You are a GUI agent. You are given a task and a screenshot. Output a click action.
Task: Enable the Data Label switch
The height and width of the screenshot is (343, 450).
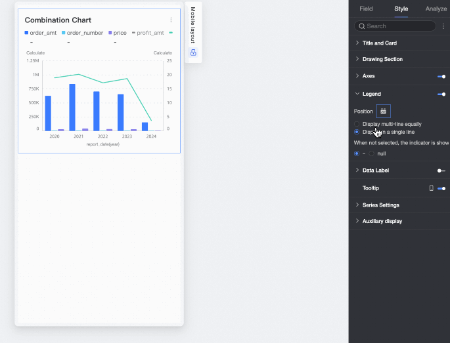pos(441,171)
